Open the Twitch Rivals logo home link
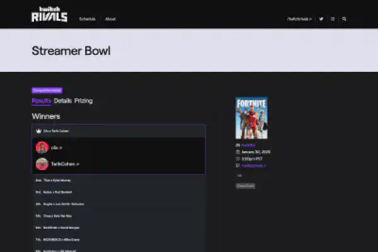This screenshot has width=378, height=252. [49, 14]
